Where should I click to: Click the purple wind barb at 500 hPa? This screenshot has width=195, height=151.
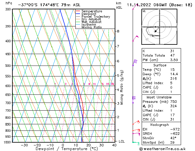[x=135, y=63]
